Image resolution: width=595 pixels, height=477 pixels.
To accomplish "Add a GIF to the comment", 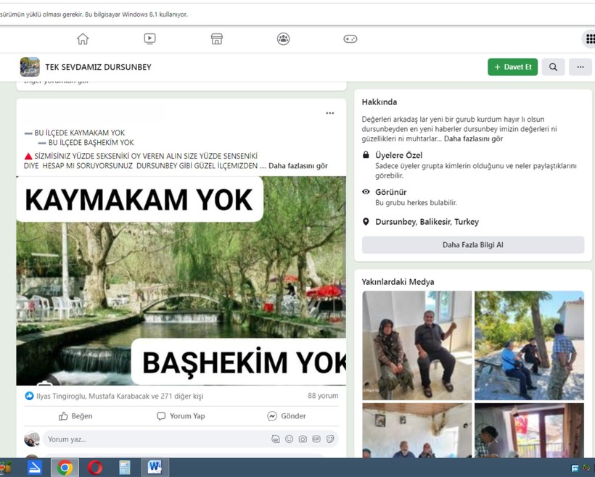I will pos(316,439).
